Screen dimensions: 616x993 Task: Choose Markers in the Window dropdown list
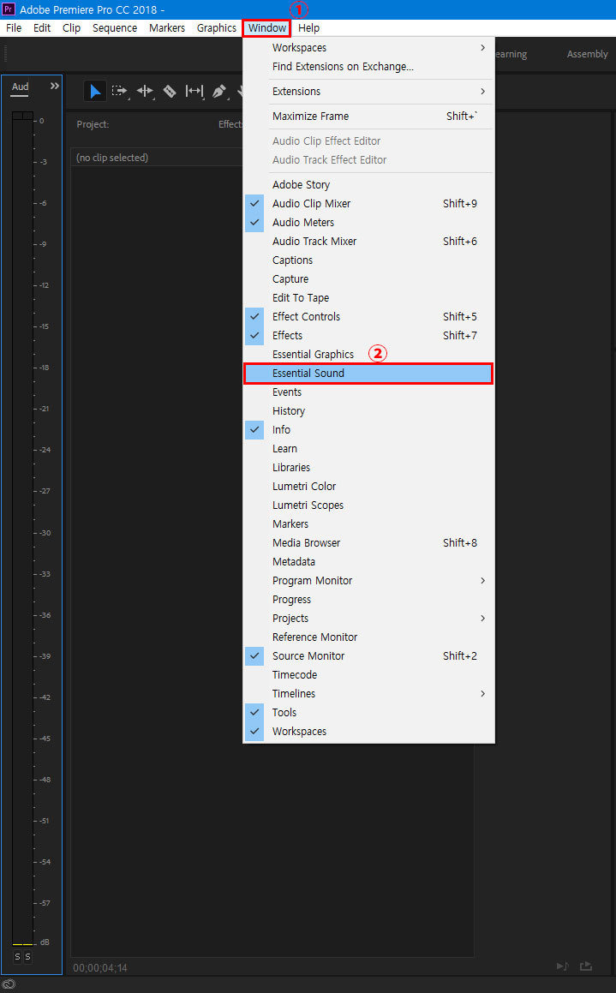[368, 523]
